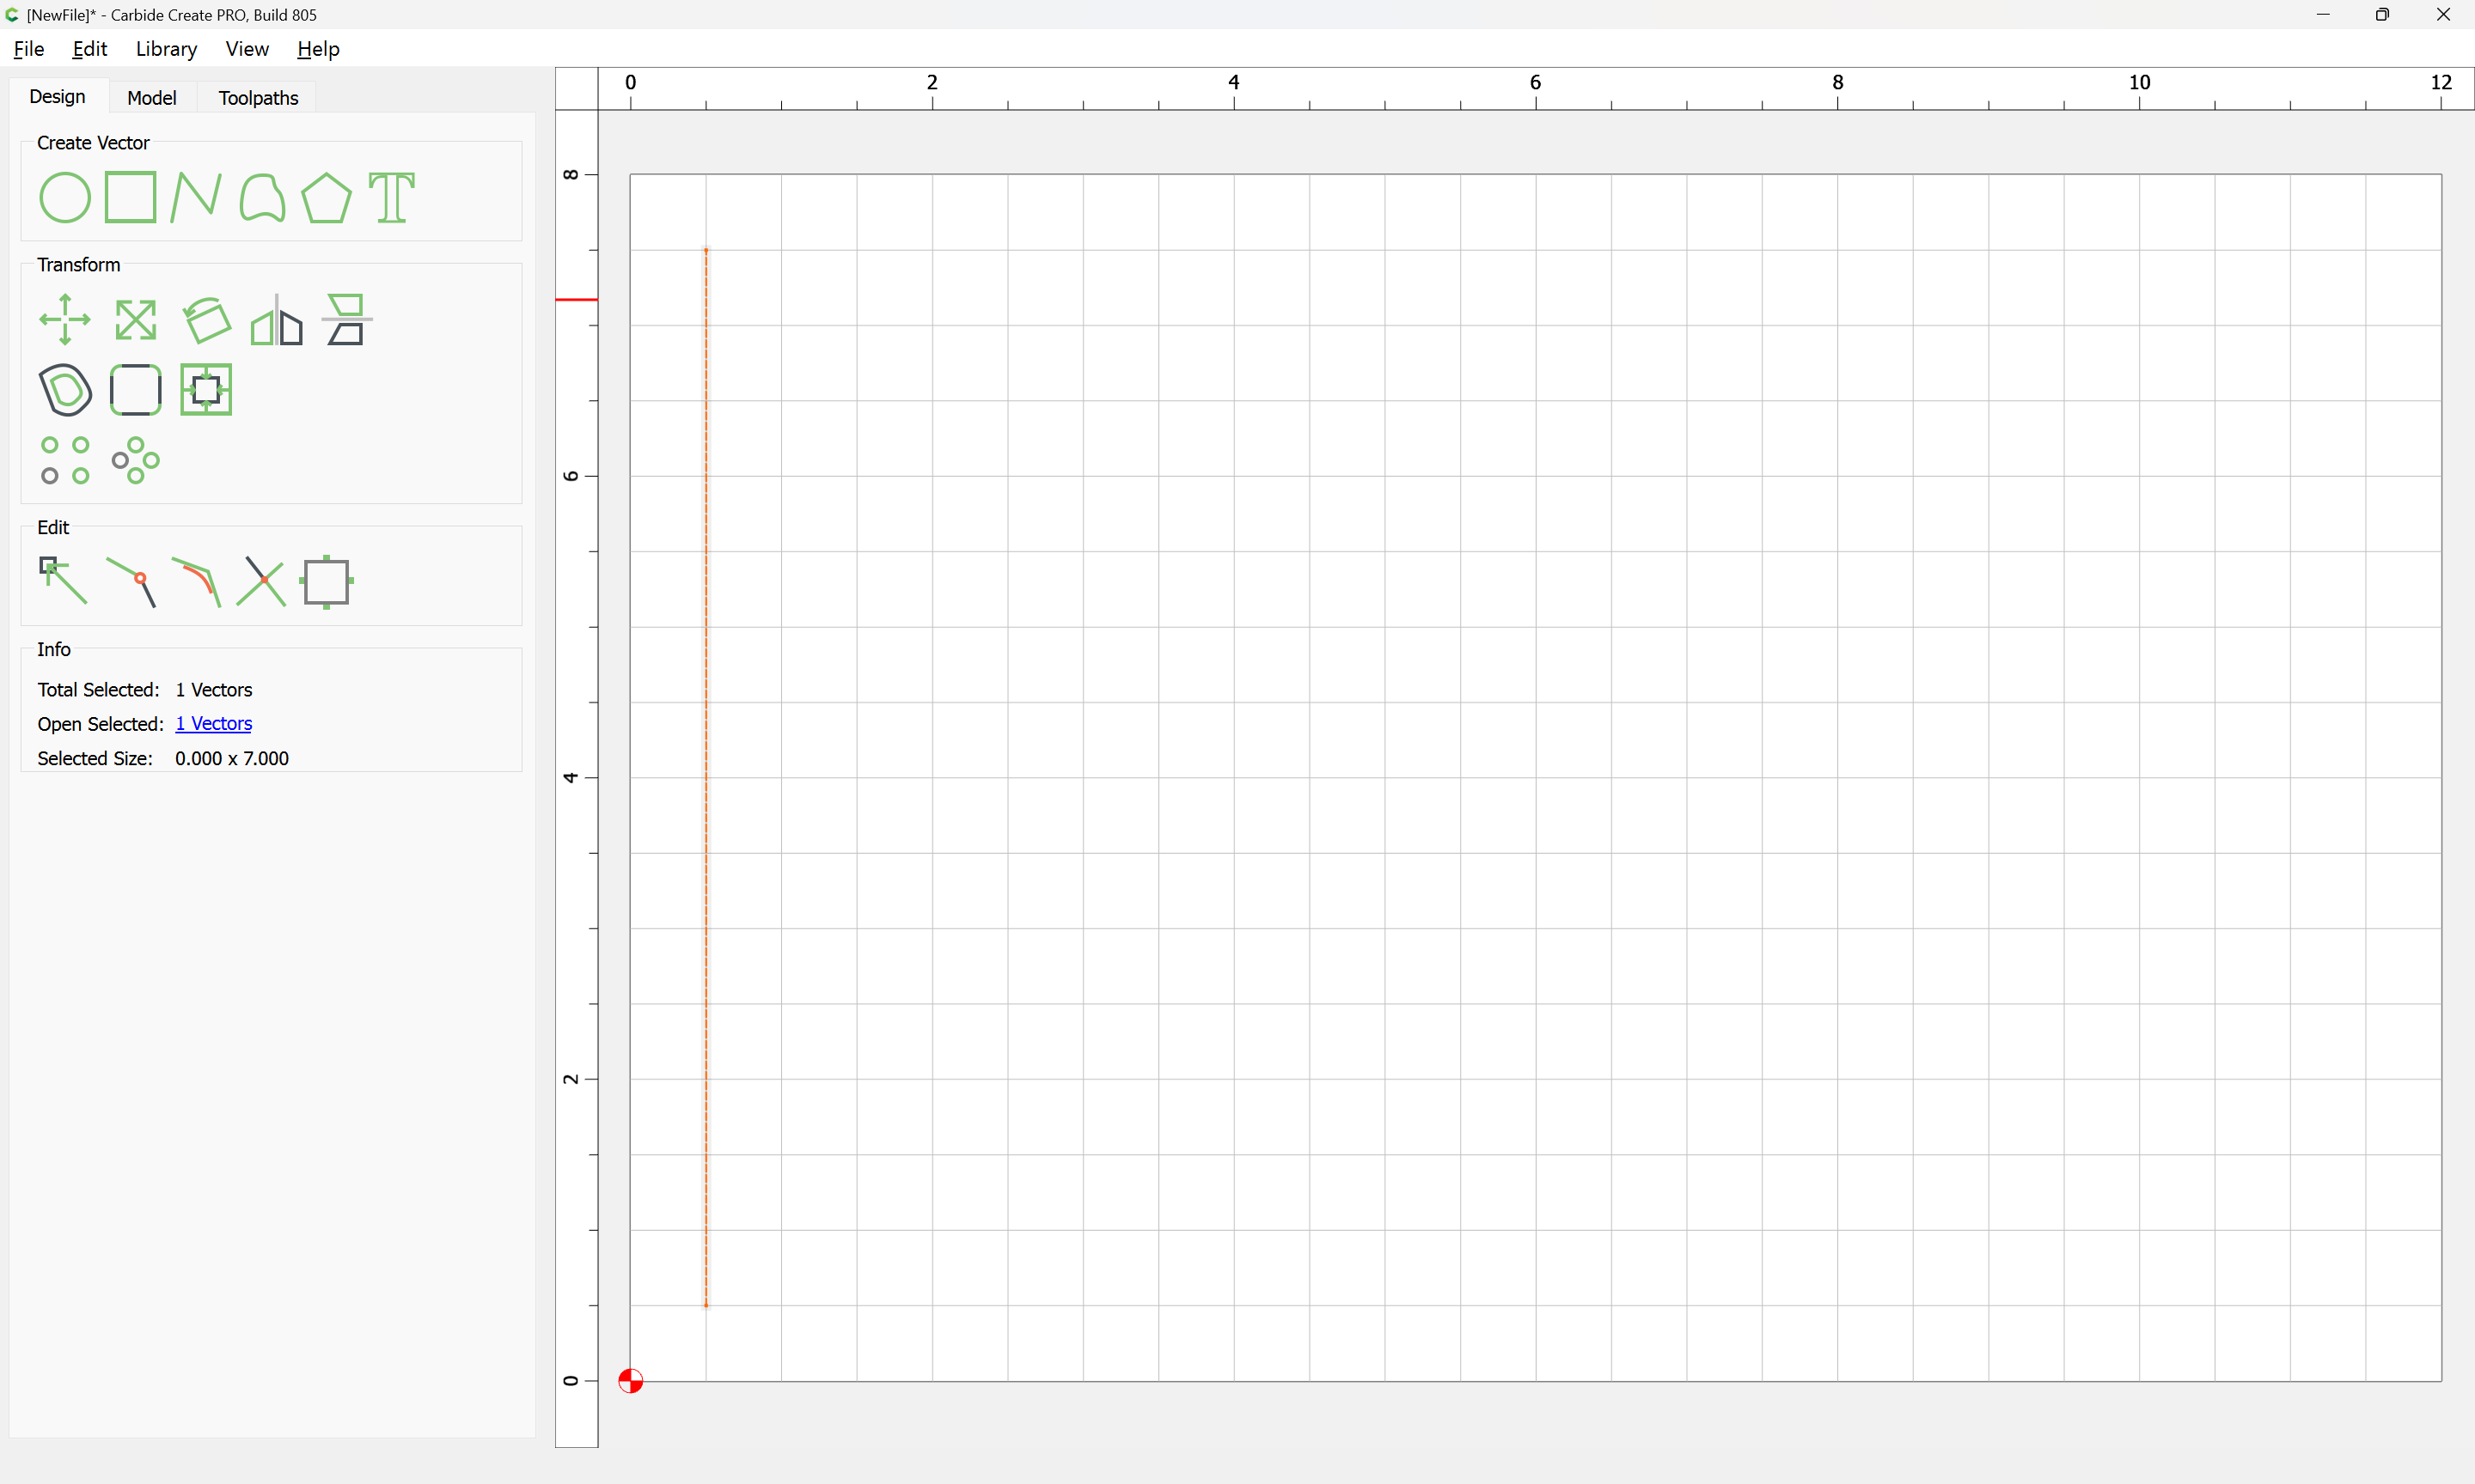Select the Offset vector tool
This screenshot has width=2475, height=1484.
[x=65, y=390]
